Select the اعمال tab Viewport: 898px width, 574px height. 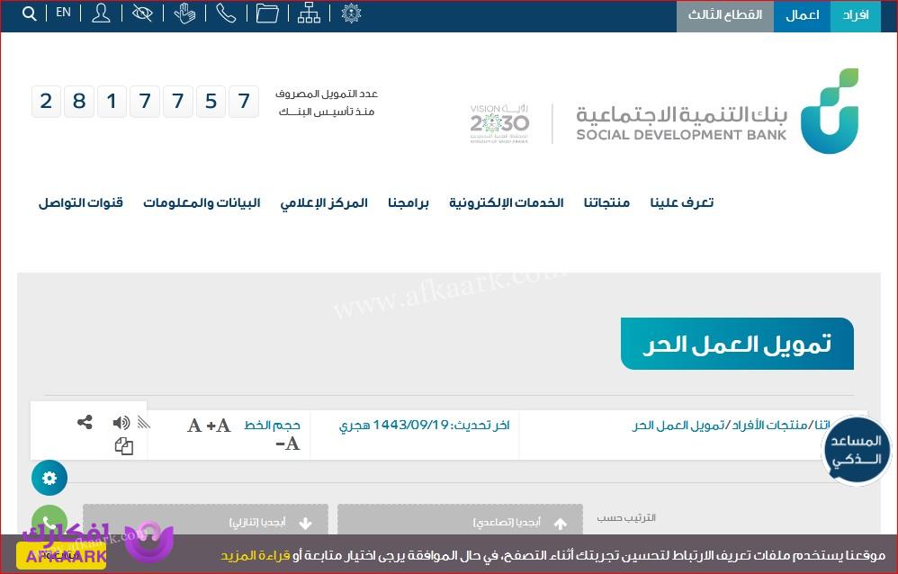(x=802, y=15)
